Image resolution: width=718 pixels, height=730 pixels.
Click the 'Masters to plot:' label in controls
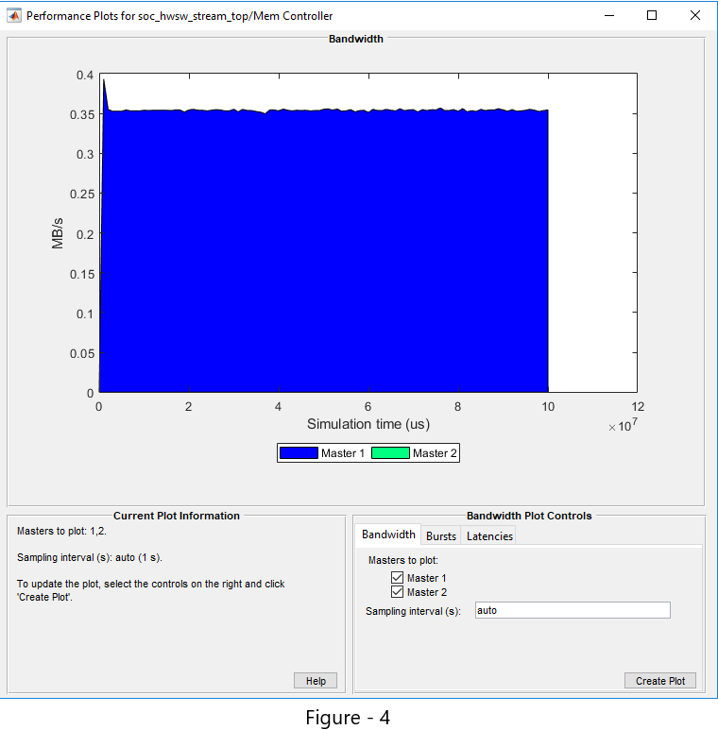pos(403,560)
